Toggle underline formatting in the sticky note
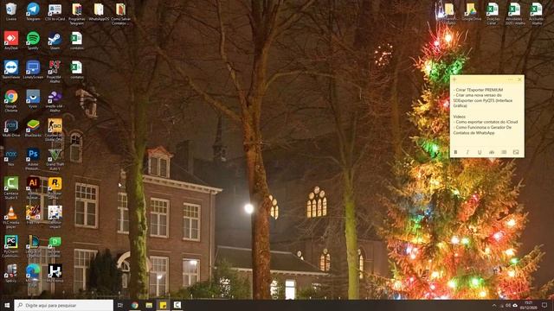 [x=480, y=152]
